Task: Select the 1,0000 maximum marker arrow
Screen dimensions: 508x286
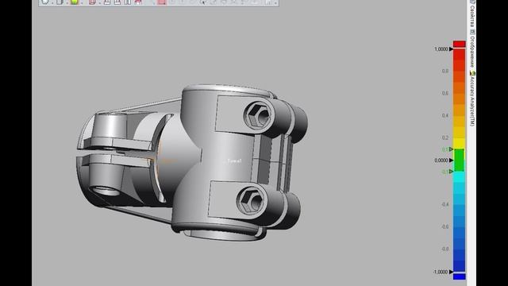Action: [x=451, y=49]
